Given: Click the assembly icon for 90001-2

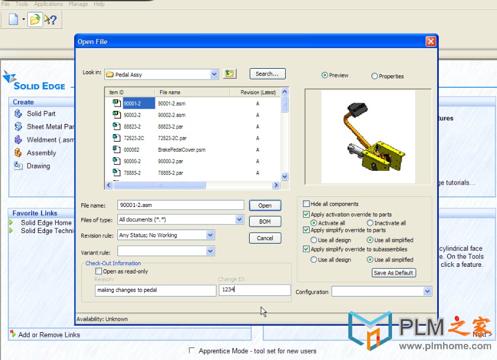Looking at the screenshot, I should pyautogui.click(x=117, y=103).
